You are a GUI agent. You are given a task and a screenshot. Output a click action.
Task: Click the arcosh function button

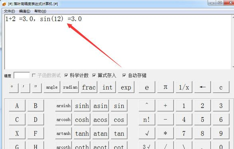point(64,120)
